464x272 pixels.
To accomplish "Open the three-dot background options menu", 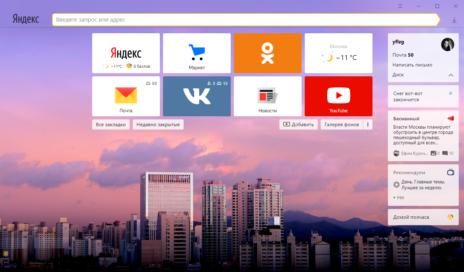I will (x=368, y=125).
